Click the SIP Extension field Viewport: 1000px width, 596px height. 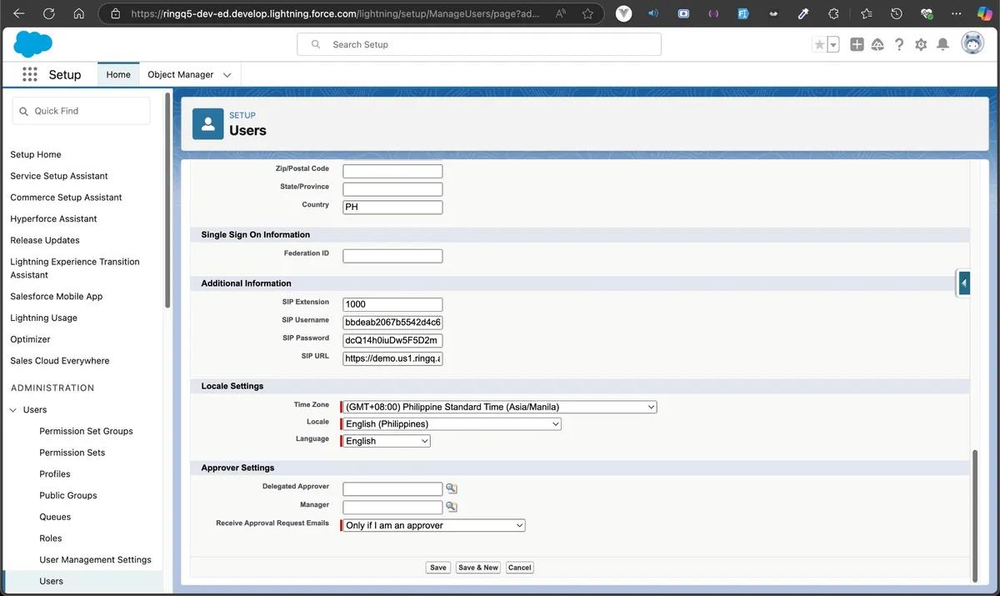coord(392,304)
